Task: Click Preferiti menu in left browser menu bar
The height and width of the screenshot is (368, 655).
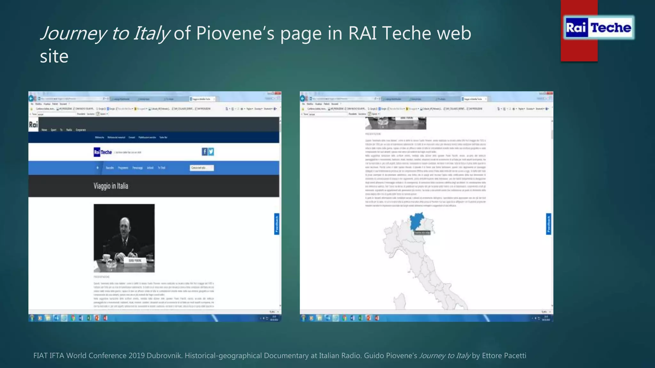Action: [x=55, y=104]
